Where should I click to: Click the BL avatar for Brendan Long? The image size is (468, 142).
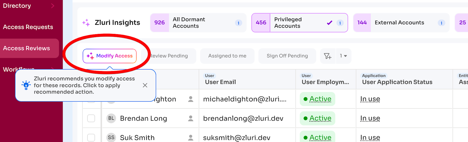coord(111,118)
